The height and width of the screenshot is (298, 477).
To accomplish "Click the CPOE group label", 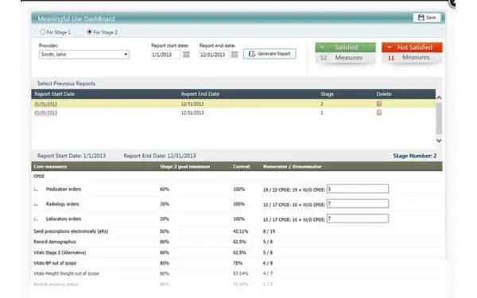I will point(39,176).
